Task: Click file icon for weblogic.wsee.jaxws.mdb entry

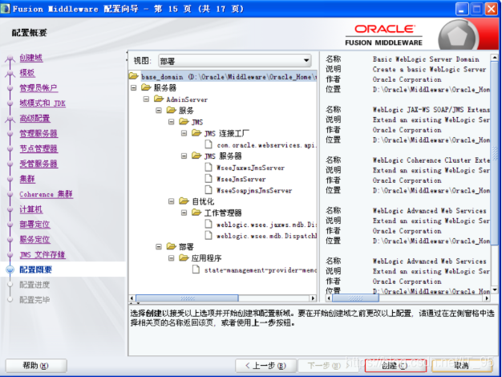Action: click(x=208, y=224)
